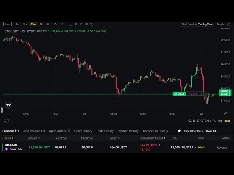The width and height of the screenshot is (234, 175).
Task: Select the 15m timeframe
Action: click(33, 24)
